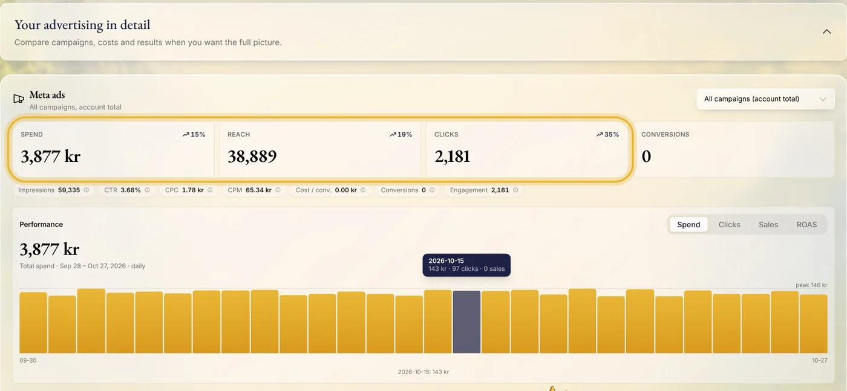This screenshot has height=391, width=847.
Task: Select the CLICKS 2,181 summary card
Action: click(527, 149)
